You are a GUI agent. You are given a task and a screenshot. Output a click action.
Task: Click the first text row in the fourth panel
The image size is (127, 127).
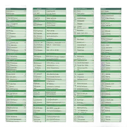click(x=111, y=11)
